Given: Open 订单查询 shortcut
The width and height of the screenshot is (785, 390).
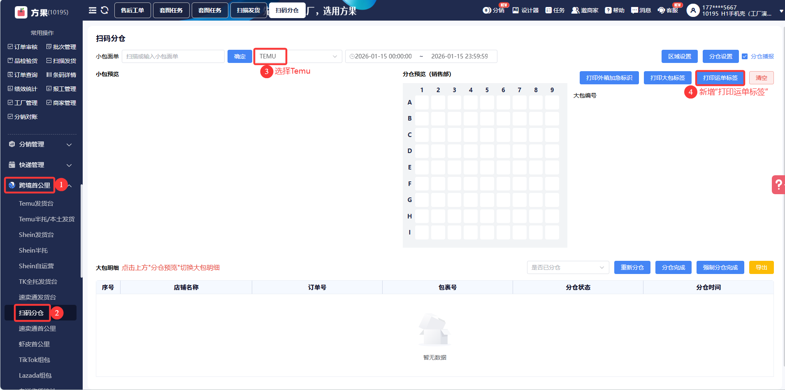Looking at the screenshot, I should pyautogui.click(x=23, y=75).
